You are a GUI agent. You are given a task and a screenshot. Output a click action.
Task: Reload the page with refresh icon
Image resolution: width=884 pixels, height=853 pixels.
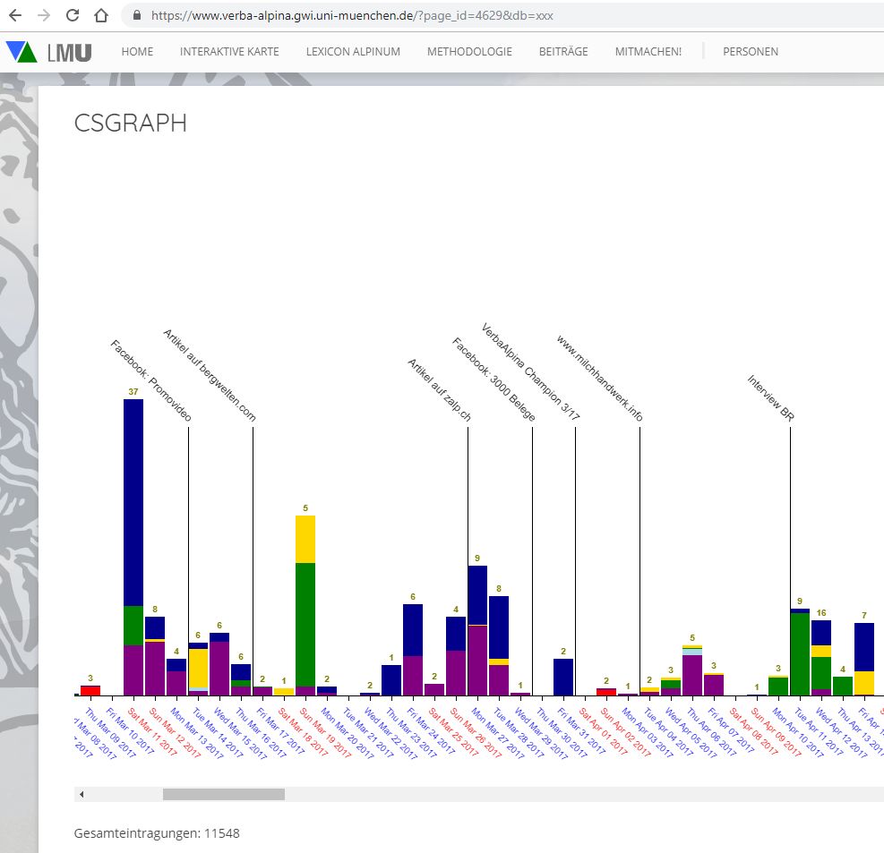click(73, 15)
